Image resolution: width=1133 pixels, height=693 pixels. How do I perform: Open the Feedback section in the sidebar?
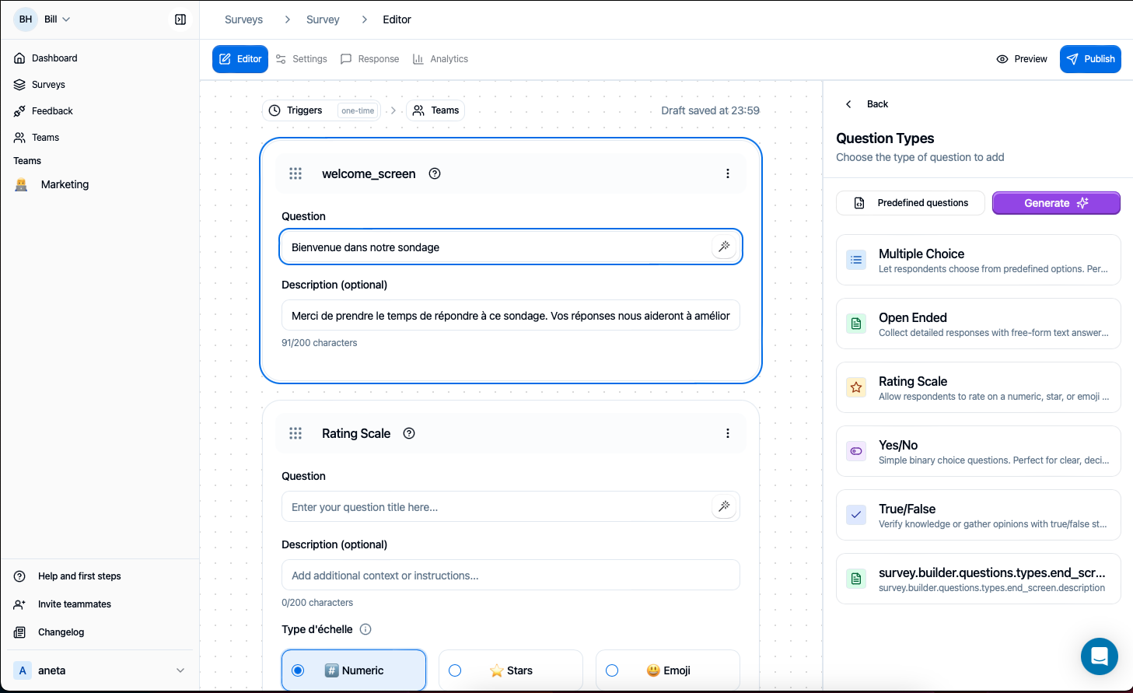pos(54,110)
